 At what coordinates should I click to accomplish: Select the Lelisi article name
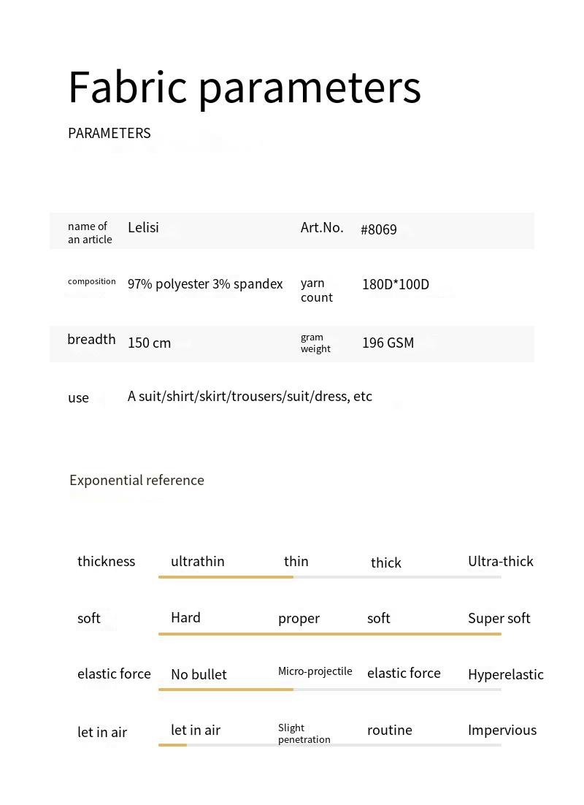(143, 227)
